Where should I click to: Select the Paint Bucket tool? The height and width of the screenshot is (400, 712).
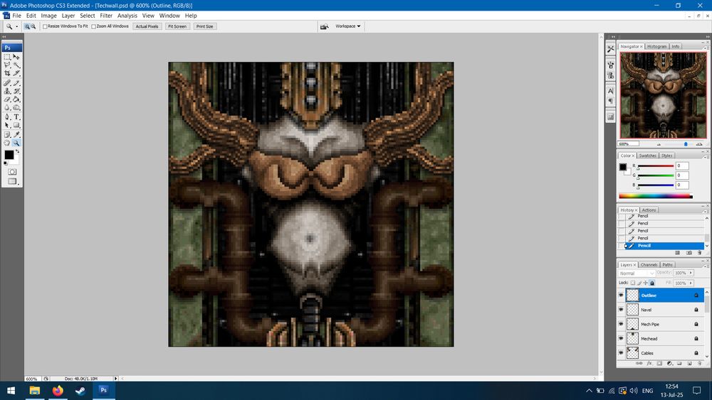16,99
